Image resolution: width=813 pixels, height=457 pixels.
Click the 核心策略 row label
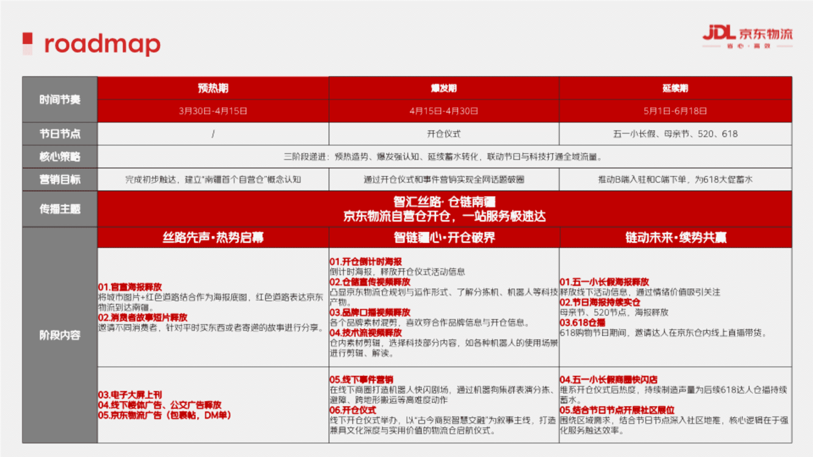60,157
